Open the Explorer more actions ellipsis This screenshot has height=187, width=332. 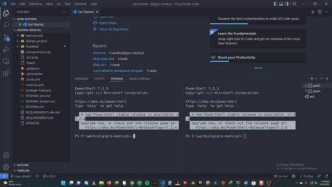coord(64,12)
